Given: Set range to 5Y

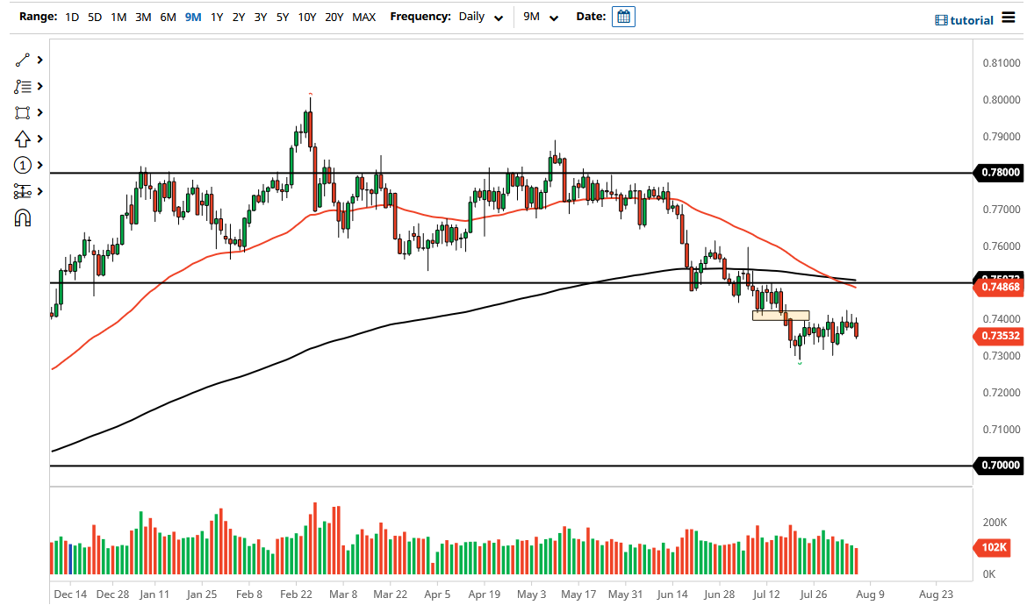Looking at the screenshot, I should pyautogui.click(x=283, y=17).
